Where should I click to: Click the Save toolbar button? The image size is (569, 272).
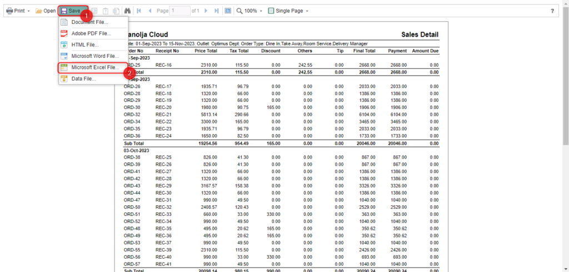73,11
